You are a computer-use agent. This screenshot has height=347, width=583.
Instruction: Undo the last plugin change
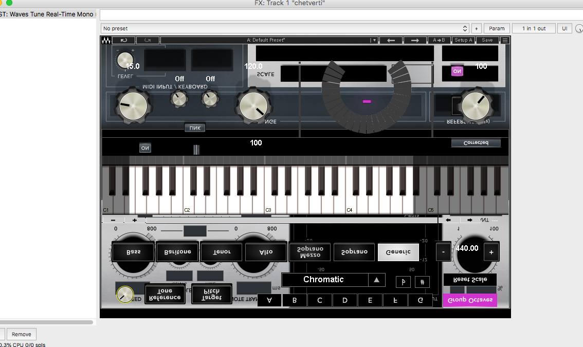[124, 40]
